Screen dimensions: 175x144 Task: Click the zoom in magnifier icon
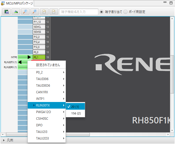click(x=35, y=12)
